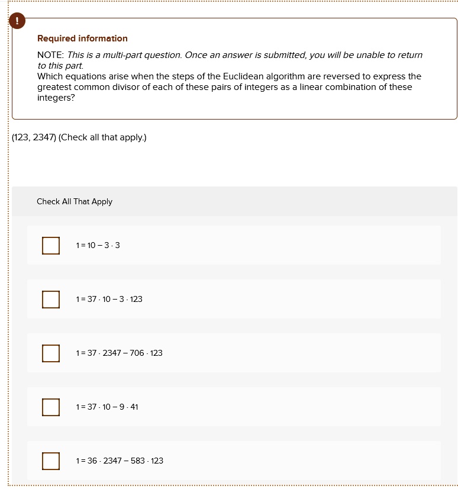Check the equation 1 = 37 · 2347 − 706 · 123
The image size is (458, 489).
[x=51, y=353]
